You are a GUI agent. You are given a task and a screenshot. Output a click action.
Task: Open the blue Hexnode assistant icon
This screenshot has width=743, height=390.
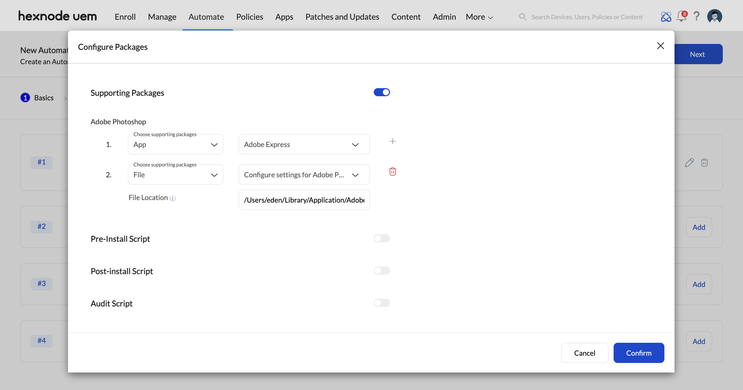(666, 16)
